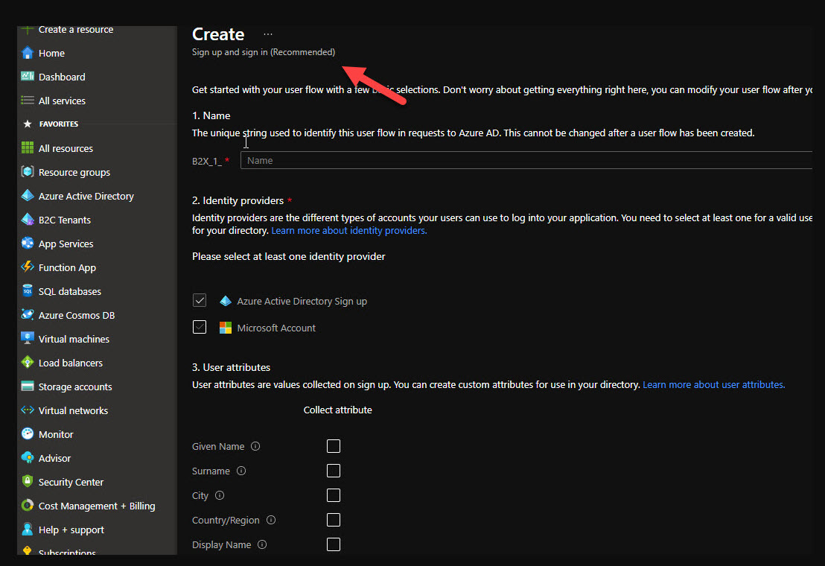Click the Security Center shield icon
The width and height of the screenshot is (825, 566).
pos(28,481)
